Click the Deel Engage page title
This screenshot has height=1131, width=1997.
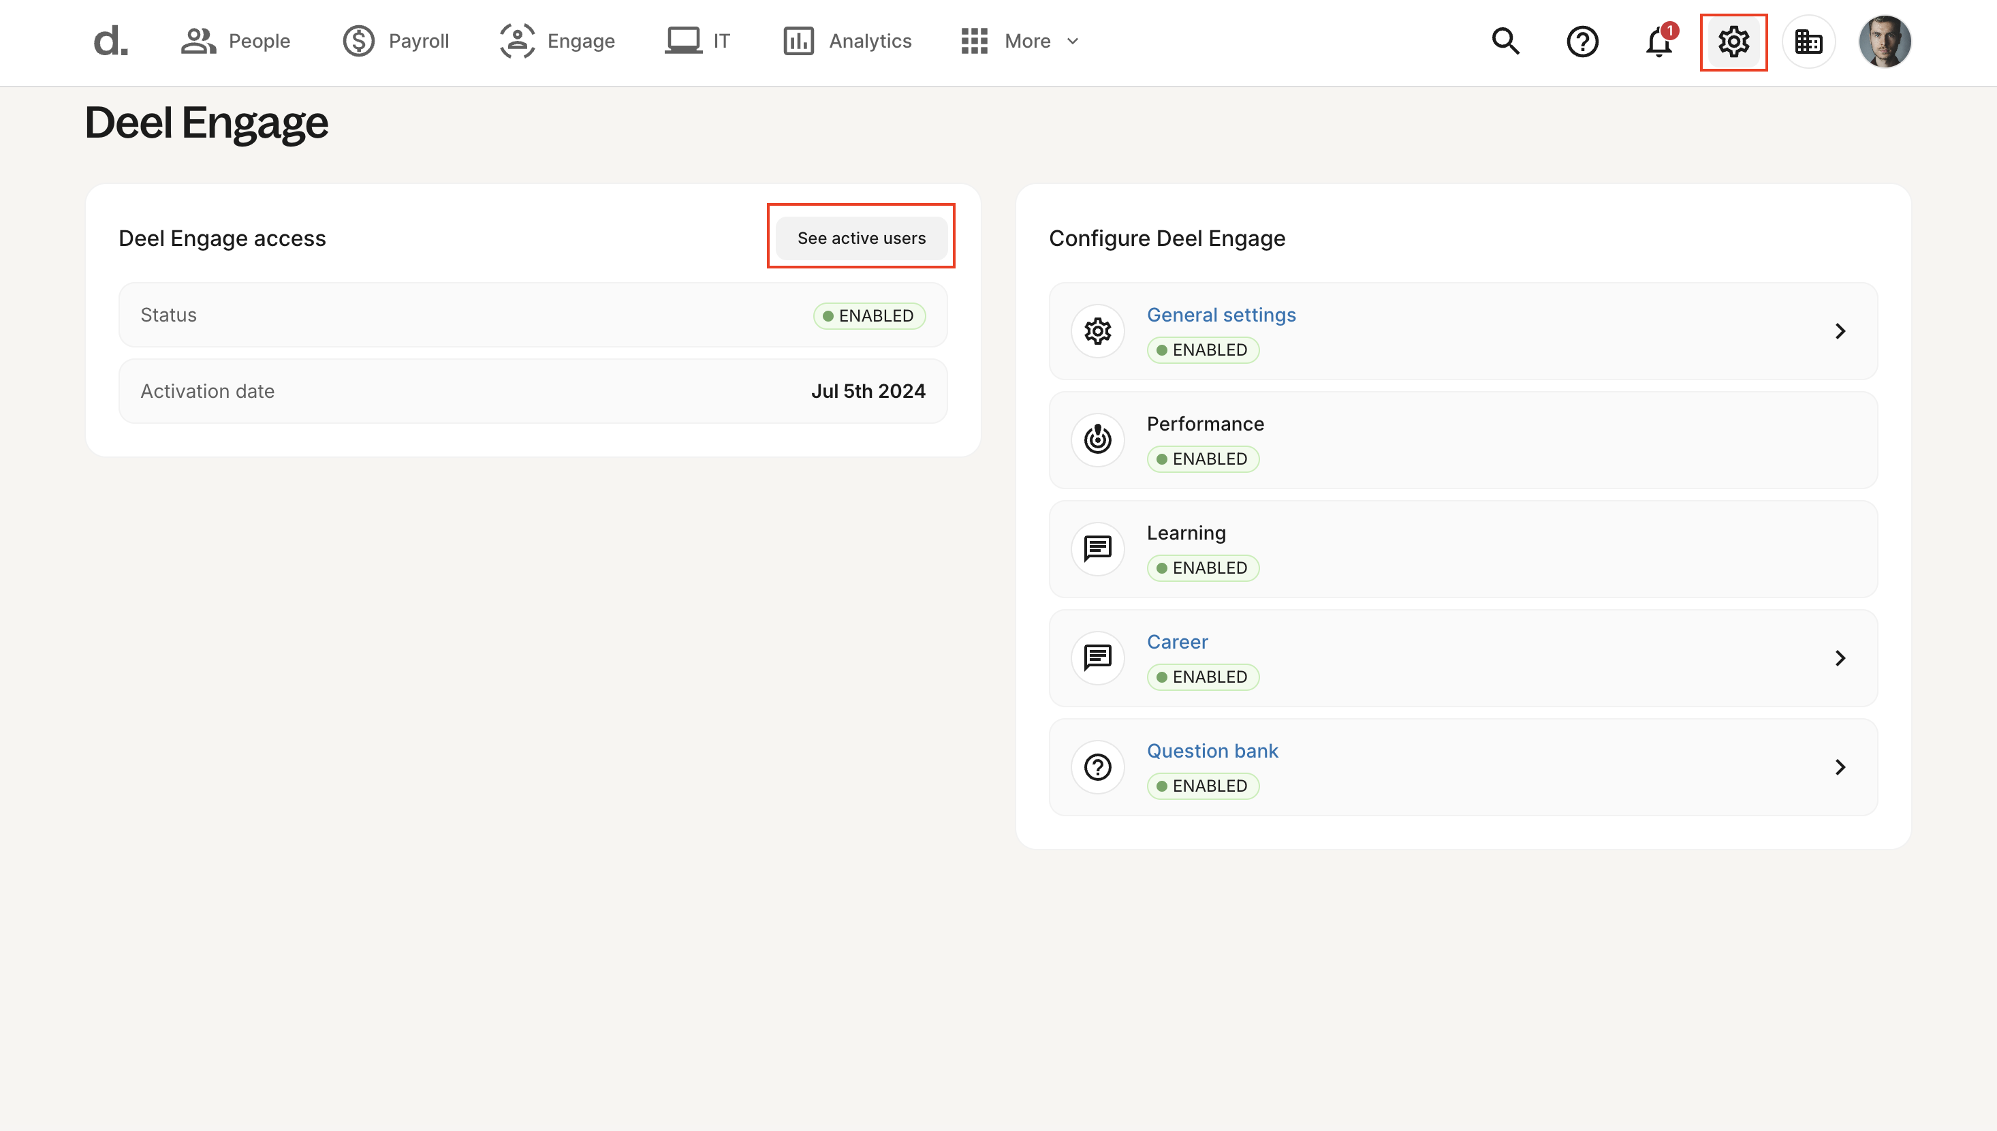tap(206, 123)
